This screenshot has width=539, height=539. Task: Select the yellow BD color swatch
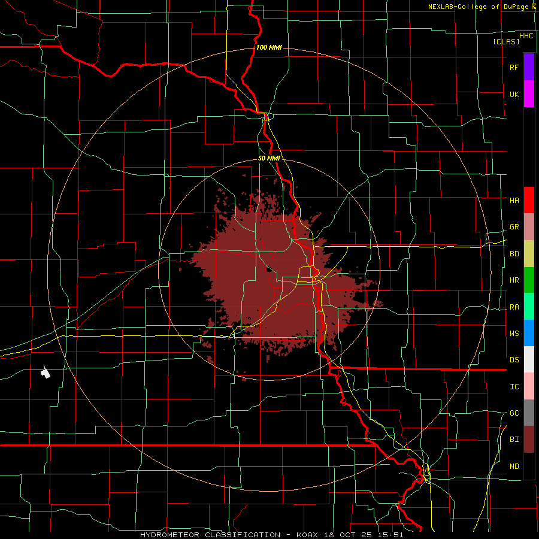529,254
